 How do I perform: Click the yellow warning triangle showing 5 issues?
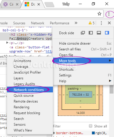(90, 23)
